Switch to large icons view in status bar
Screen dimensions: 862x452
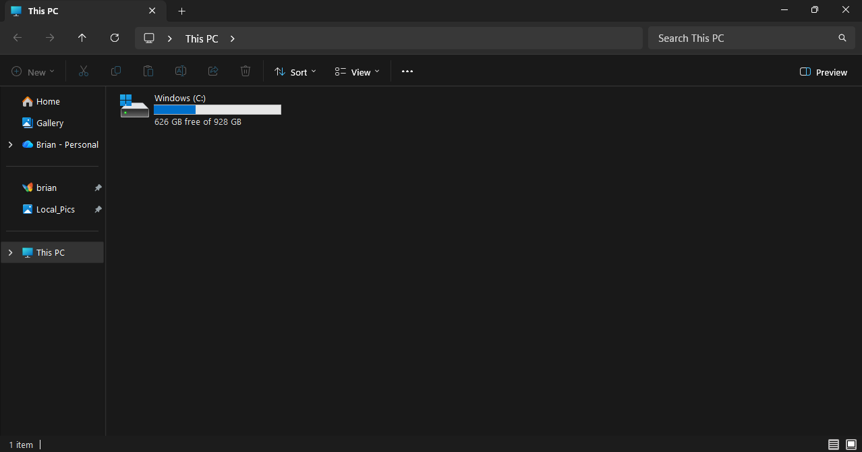[x=851, y=445]
